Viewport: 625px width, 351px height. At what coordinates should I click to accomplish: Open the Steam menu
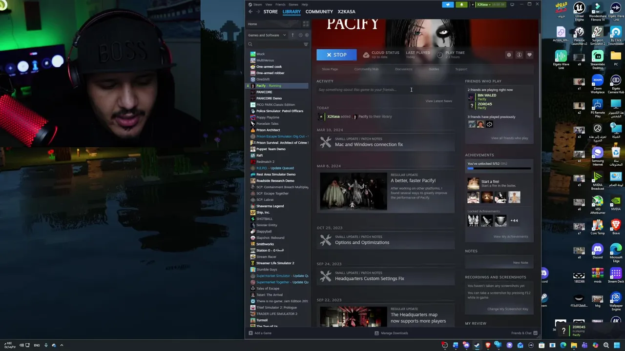click(257, 4)
